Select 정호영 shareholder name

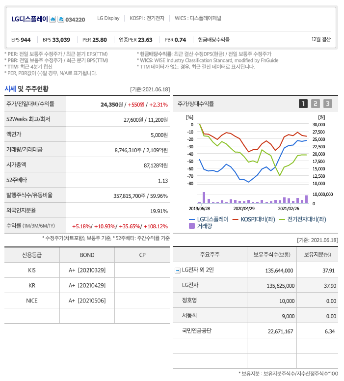point(189,300)
